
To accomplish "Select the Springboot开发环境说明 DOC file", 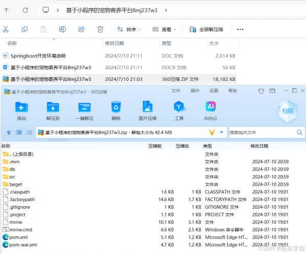I will [119, 56].
